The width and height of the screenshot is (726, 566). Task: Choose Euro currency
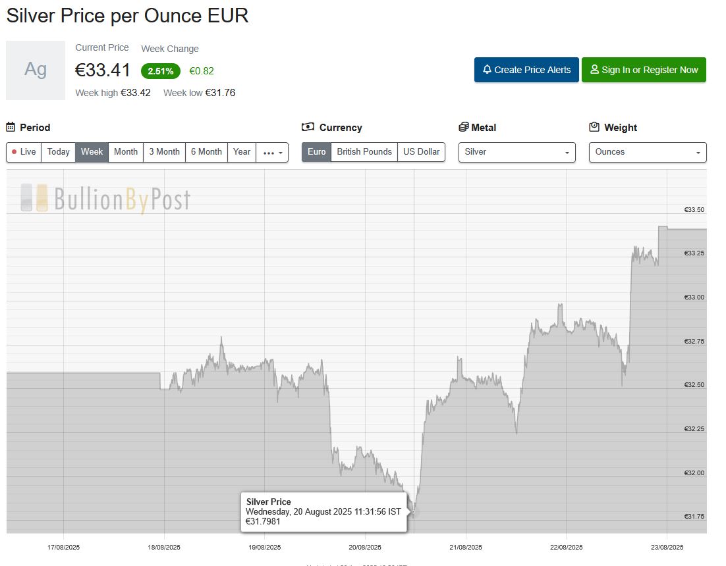[317, 152]
